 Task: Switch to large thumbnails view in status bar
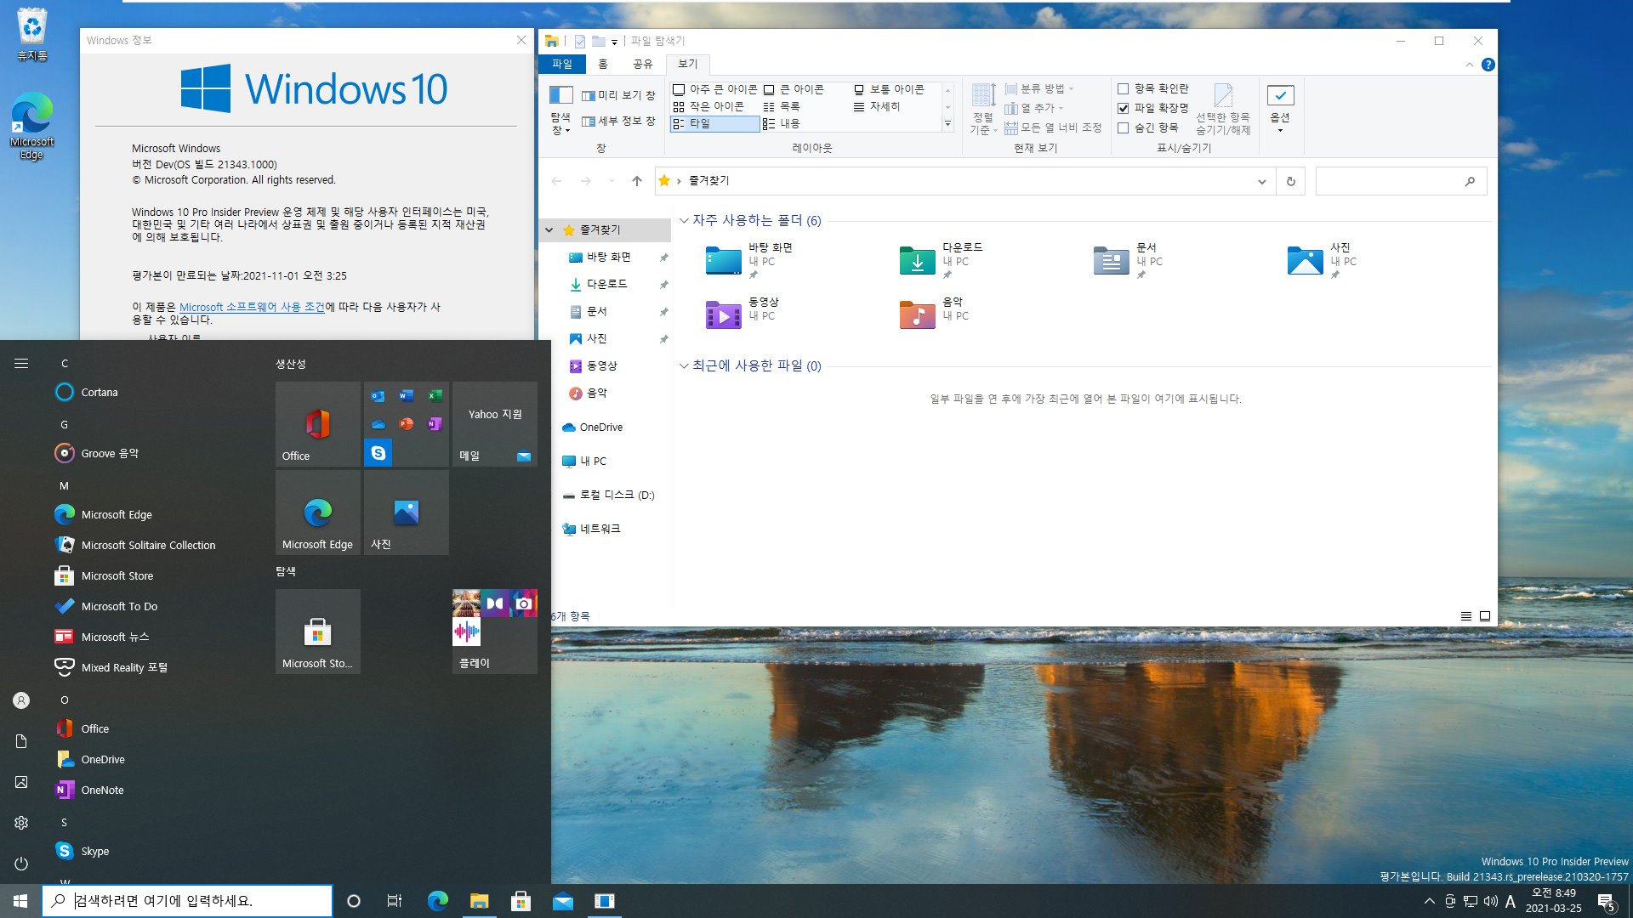[x=1485, y=616]
